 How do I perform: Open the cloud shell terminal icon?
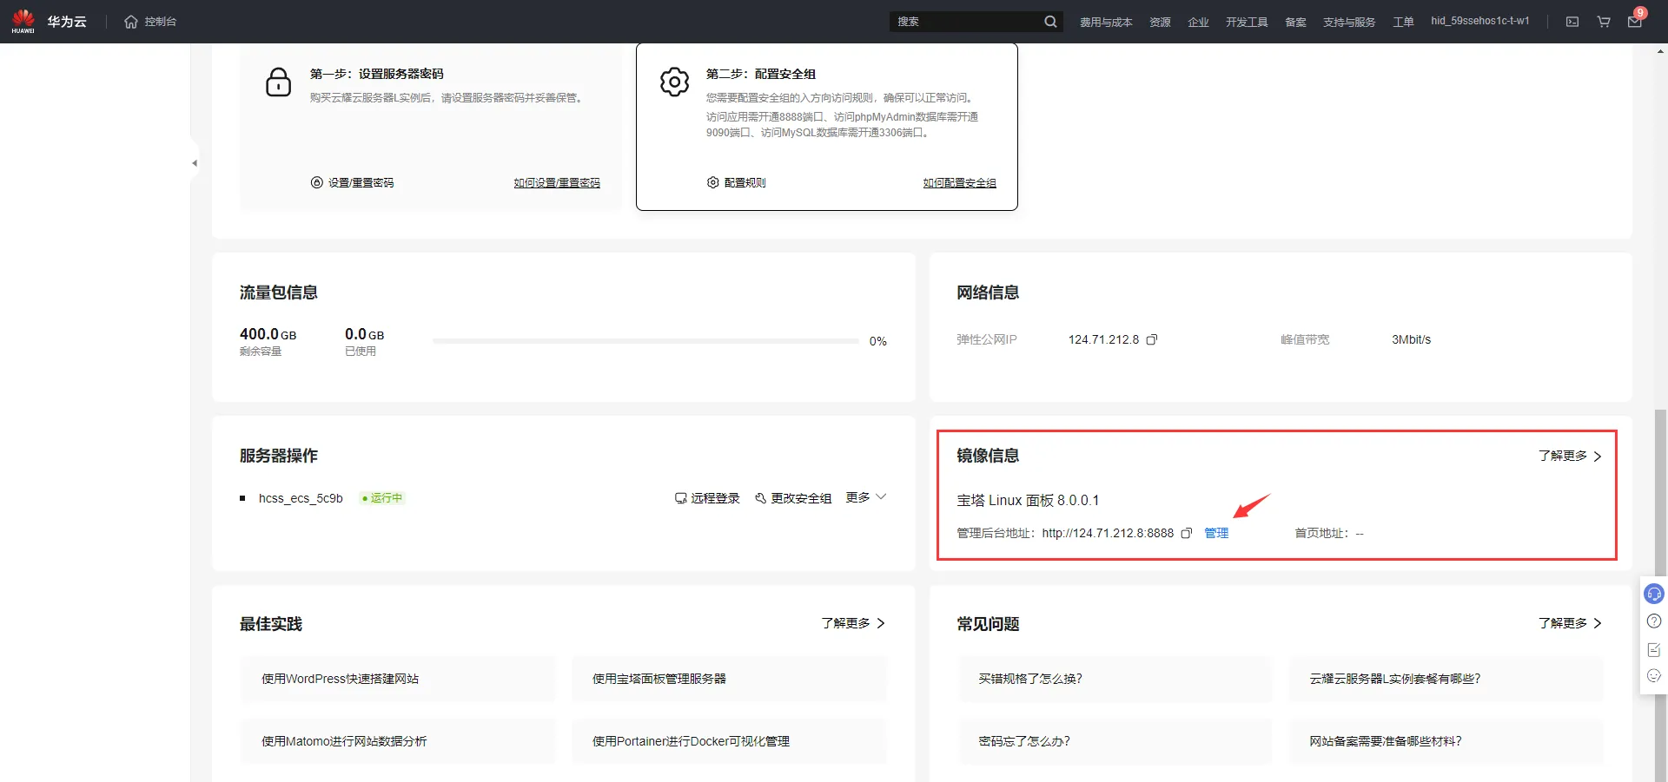pyautogui.click(x=1572, y=22)
